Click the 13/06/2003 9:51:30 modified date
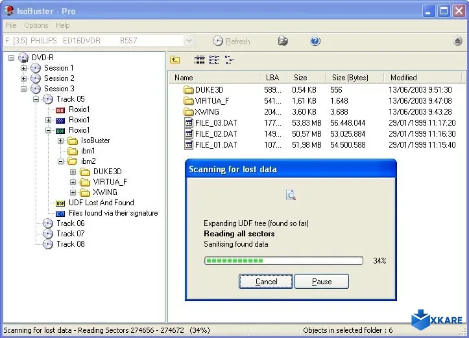This screenshot has width=469, height=338. [420, 89]
